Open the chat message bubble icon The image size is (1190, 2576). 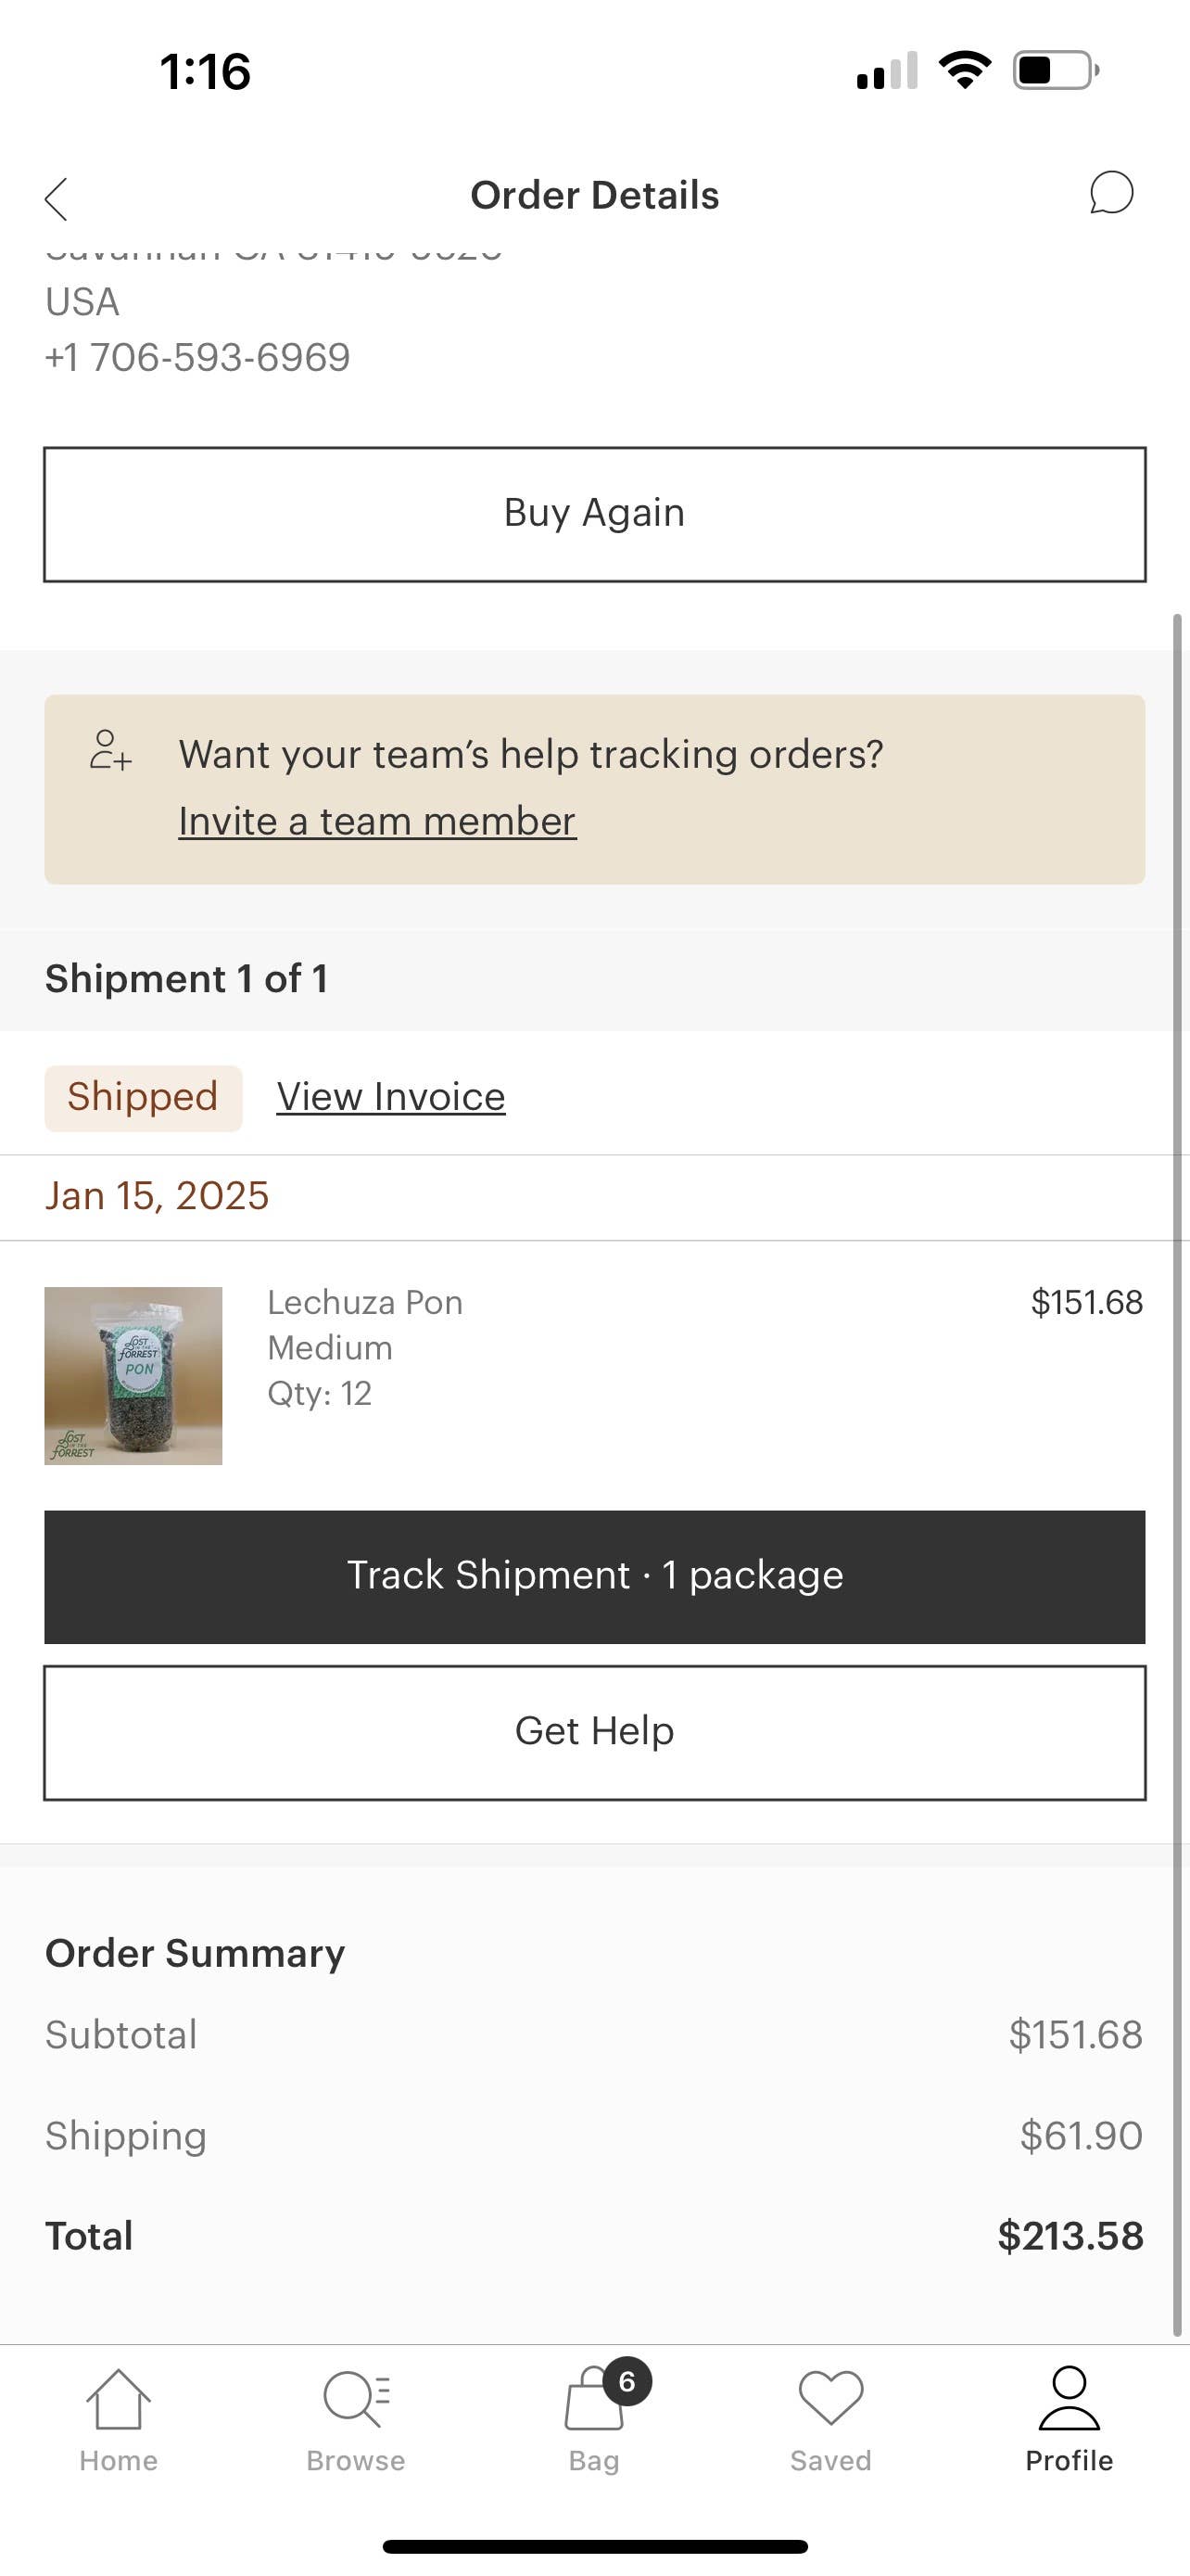tap(1111, 193)
